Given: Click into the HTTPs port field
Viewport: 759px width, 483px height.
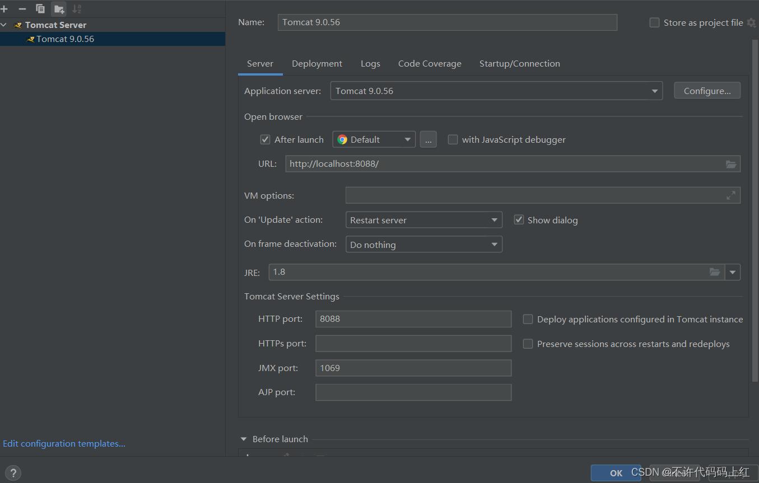Looking at the screenshot, I should 413,344.
